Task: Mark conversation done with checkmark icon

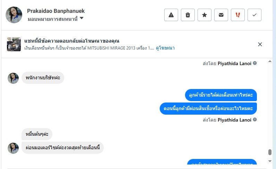Action: 254,15
